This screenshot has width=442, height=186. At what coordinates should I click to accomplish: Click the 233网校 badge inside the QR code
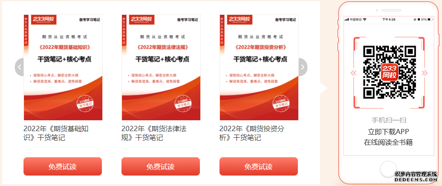click(x=389, y=72)
